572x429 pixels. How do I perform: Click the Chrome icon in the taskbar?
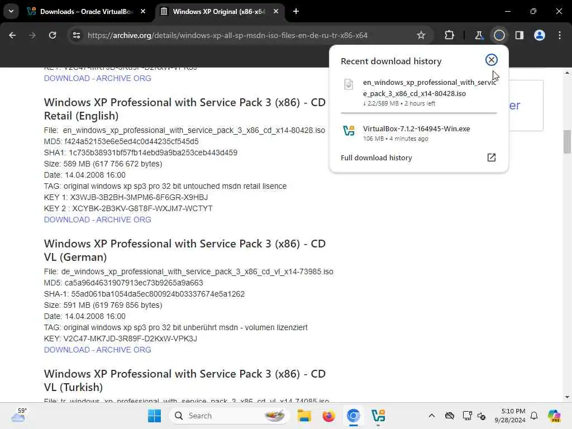353,416
